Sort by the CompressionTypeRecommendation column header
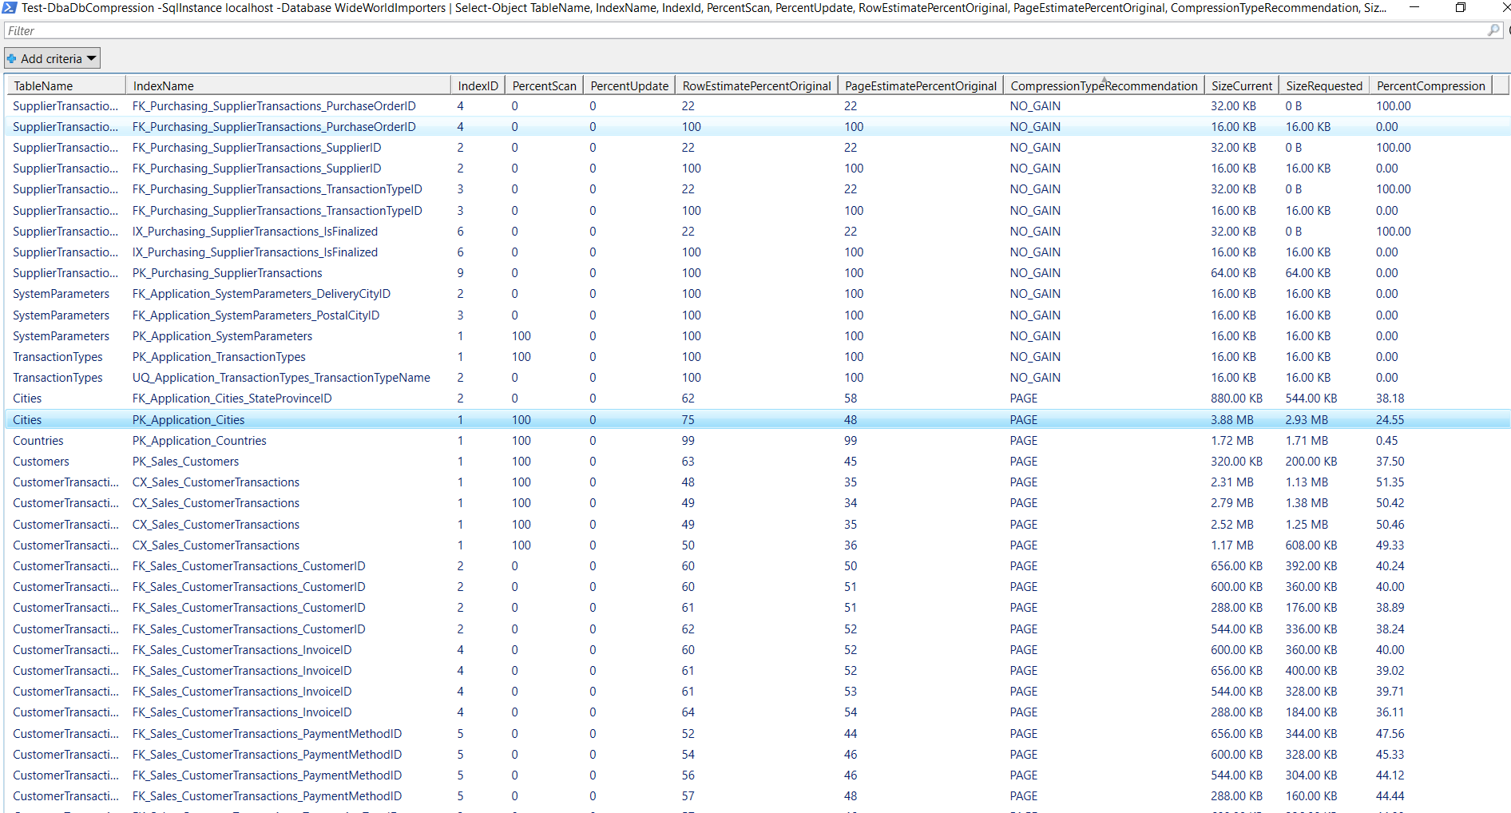Screen dimensions: 1511x813 (x=1104, y=85)
